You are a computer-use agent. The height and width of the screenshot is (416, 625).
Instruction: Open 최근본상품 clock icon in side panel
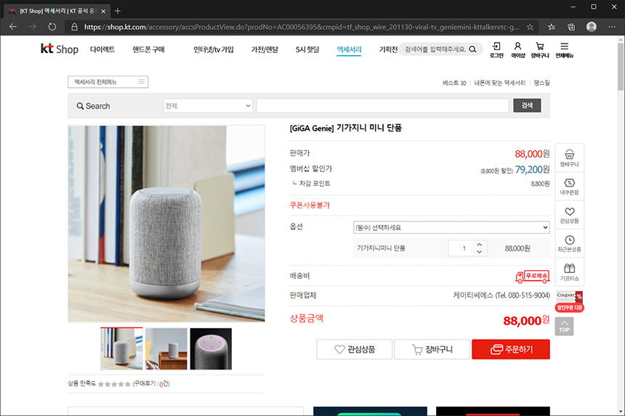pyautogui.click(x=569, y=244)
